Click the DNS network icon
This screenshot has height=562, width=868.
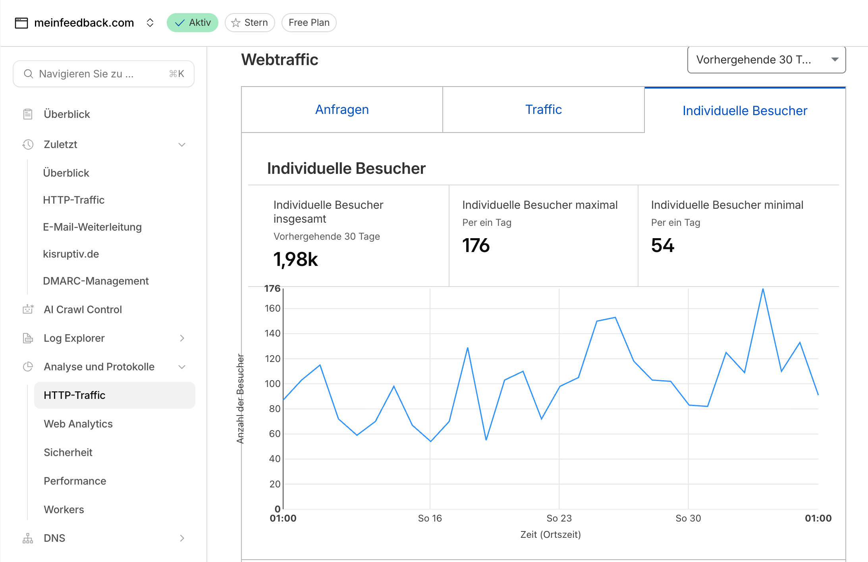coord(28,538)
